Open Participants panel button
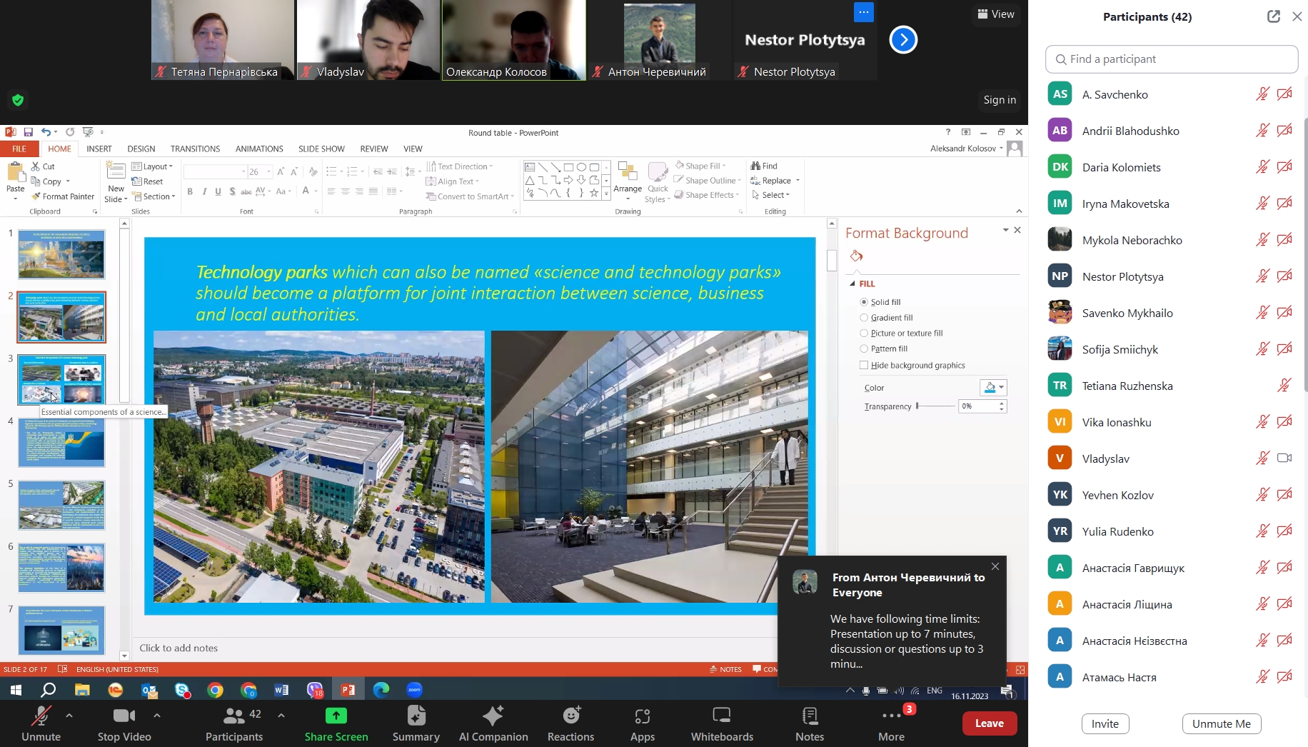1308x747 pixels. click(x=234, y=723)
